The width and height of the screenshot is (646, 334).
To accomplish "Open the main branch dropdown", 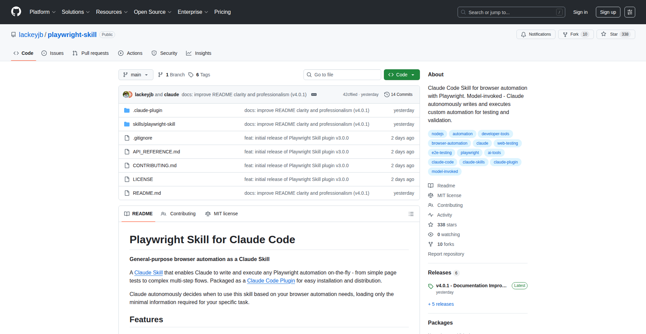I will tap(136, 75).
